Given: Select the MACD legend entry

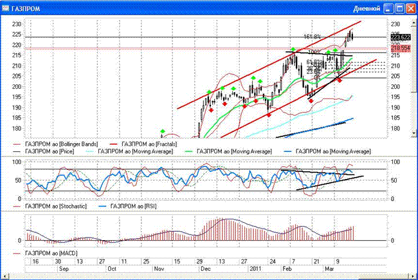Looking at the screenshot, I should tap(45, 253).
